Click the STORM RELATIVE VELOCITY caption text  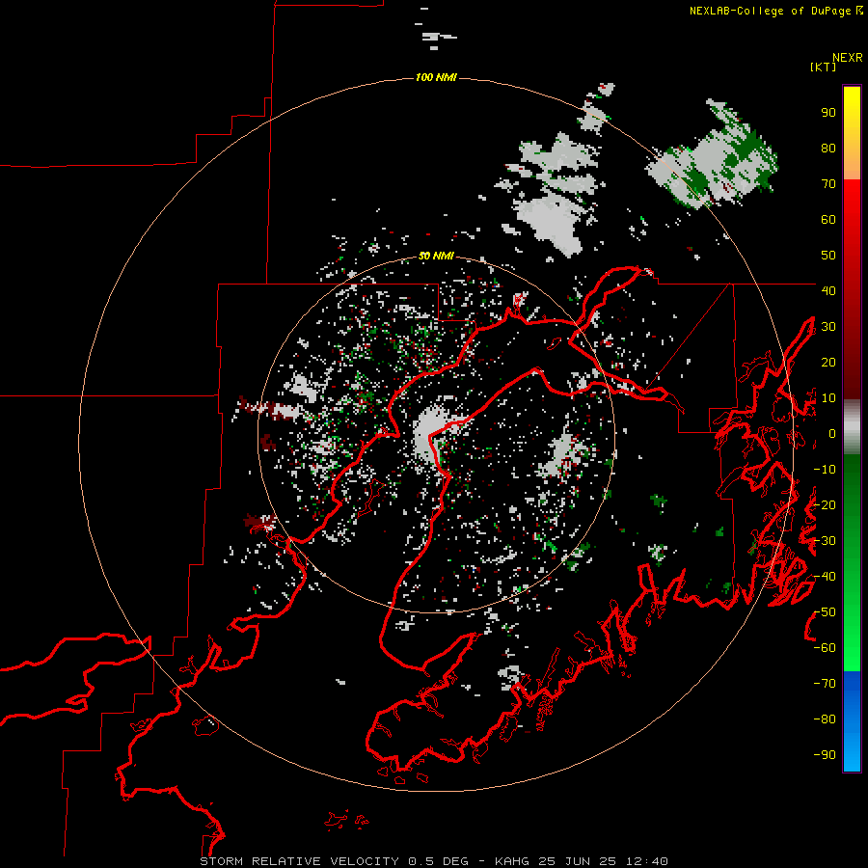pos(299,861)
